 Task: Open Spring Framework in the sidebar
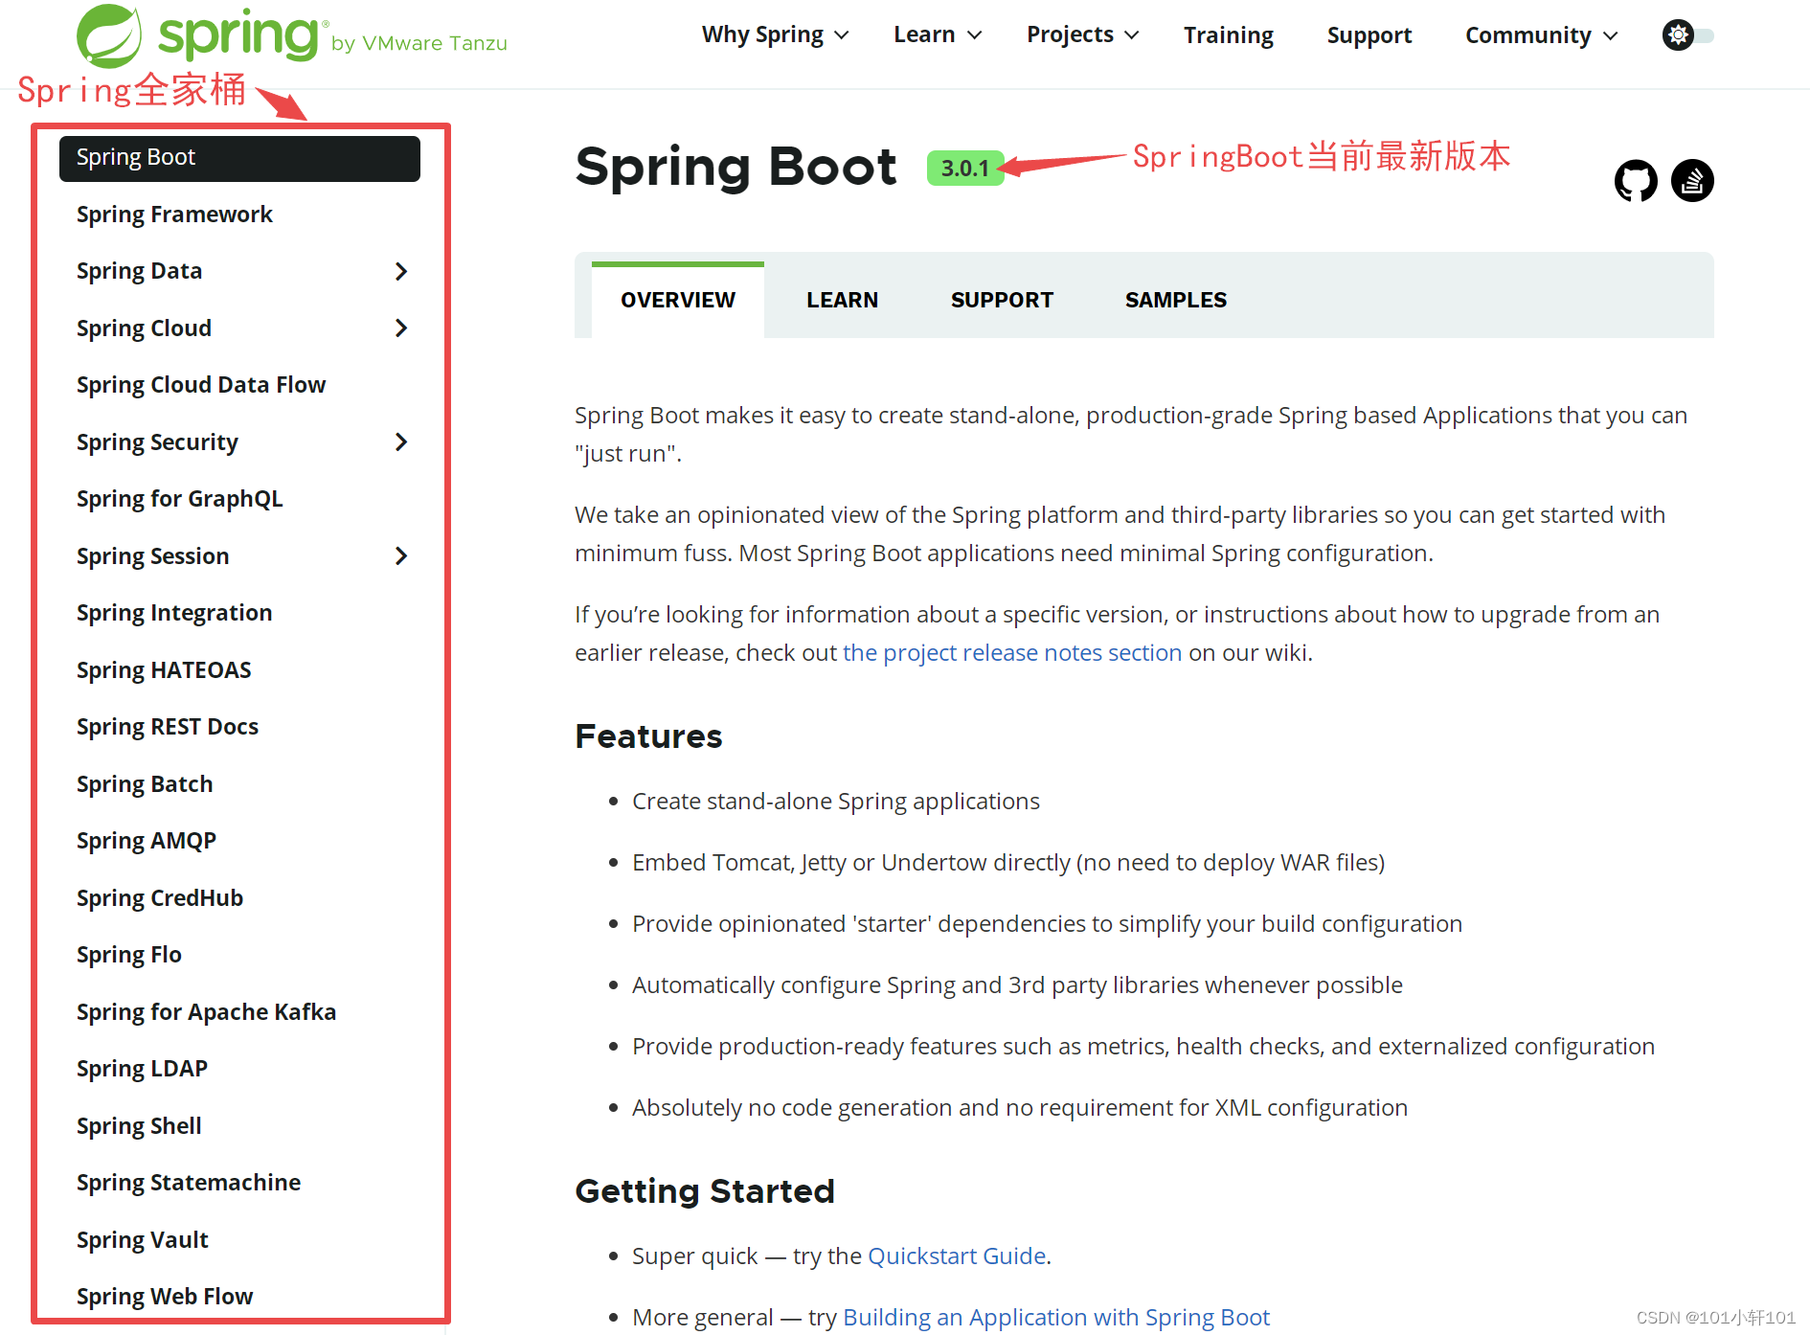[174, 215]
